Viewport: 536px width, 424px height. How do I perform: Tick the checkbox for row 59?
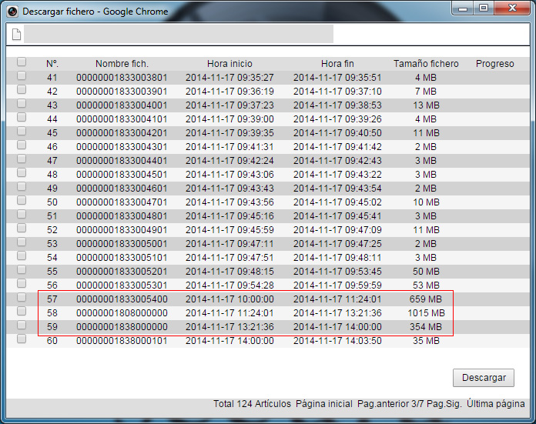[22, 325]
